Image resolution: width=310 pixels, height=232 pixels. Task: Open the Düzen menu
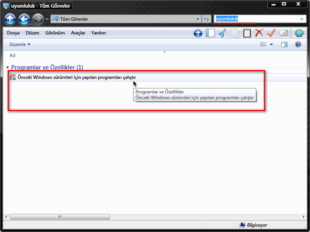(x=33, y=33)
